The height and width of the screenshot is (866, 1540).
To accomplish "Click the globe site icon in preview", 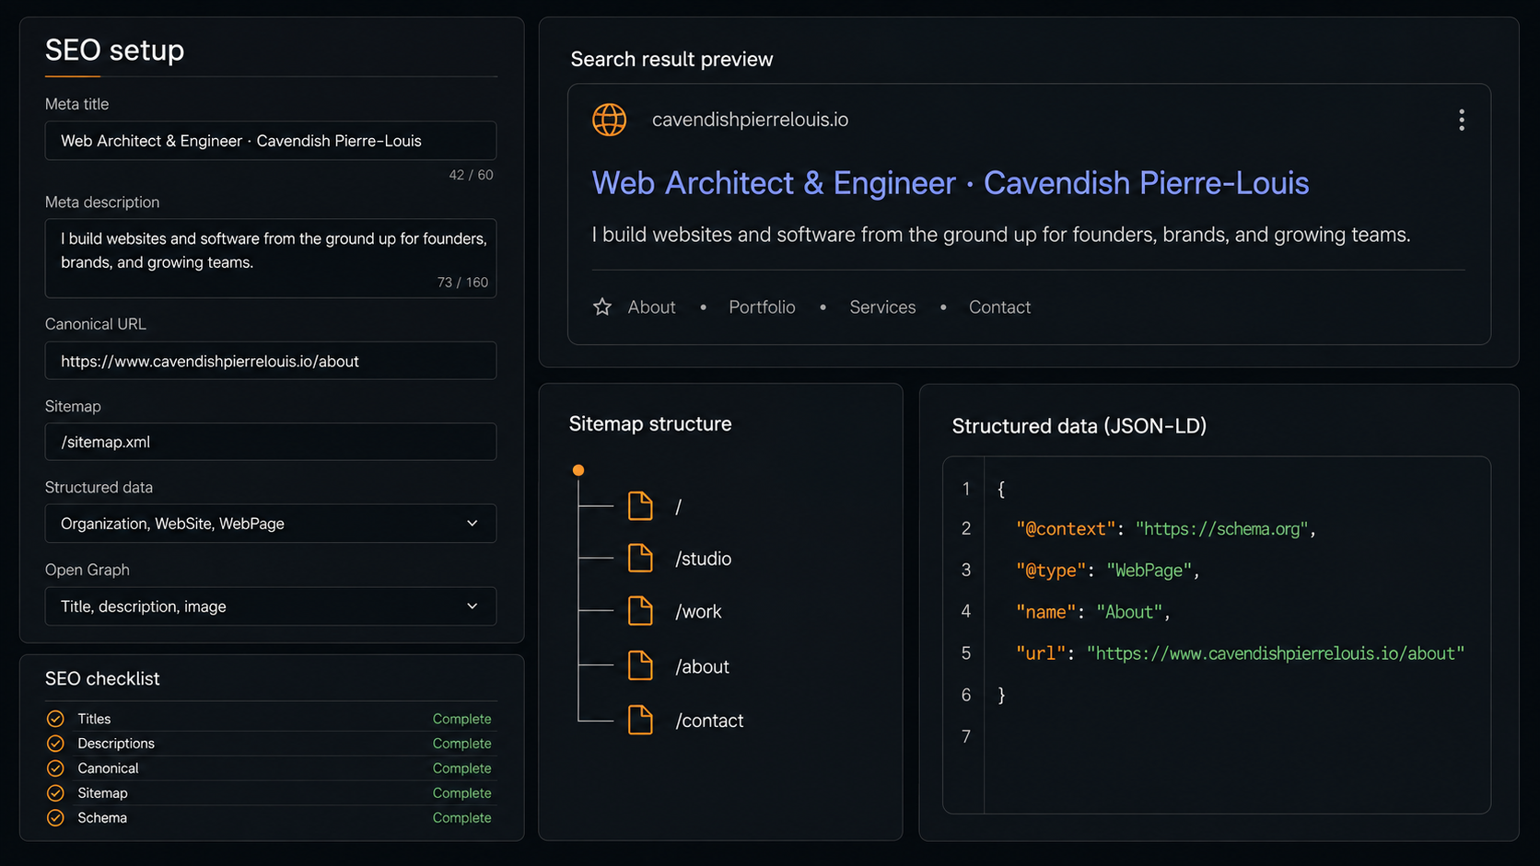I will pyautogui.click(x=609, y=120).
